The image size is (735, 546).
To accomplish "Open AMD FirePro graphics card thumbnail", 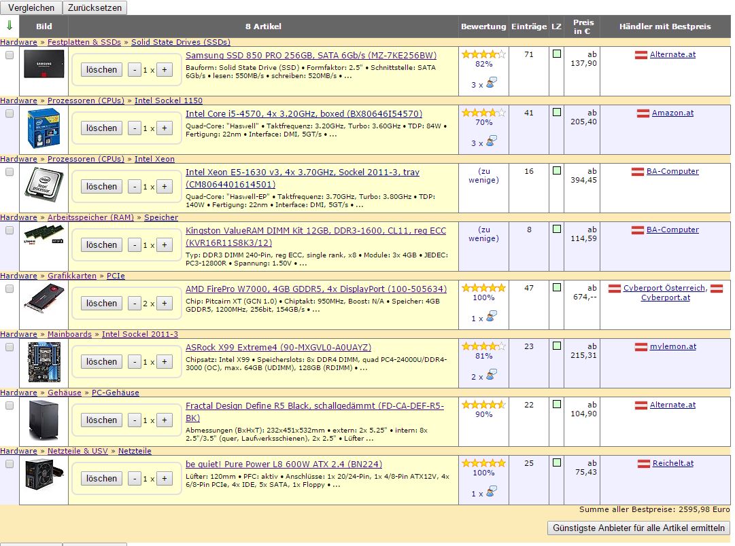I will (x=44, y=298).
